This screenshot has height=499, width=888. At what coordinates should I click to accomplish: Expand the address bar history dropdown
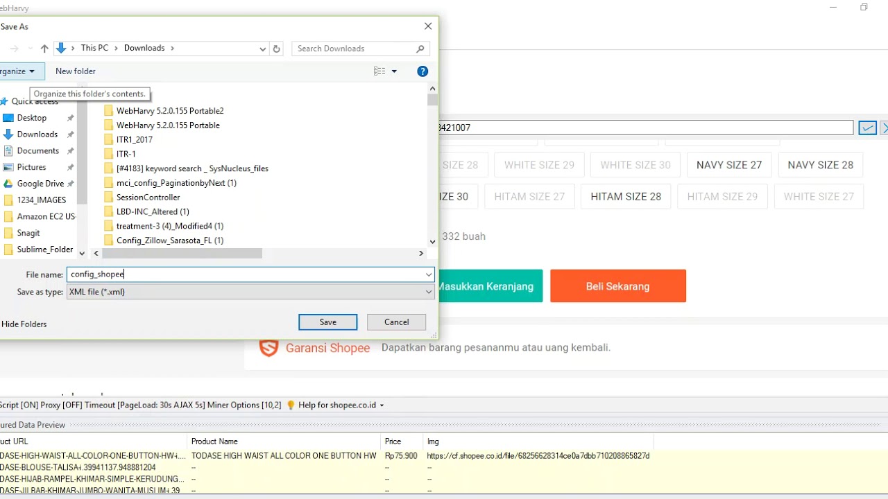pyautogui.click(x=262, y=49)
